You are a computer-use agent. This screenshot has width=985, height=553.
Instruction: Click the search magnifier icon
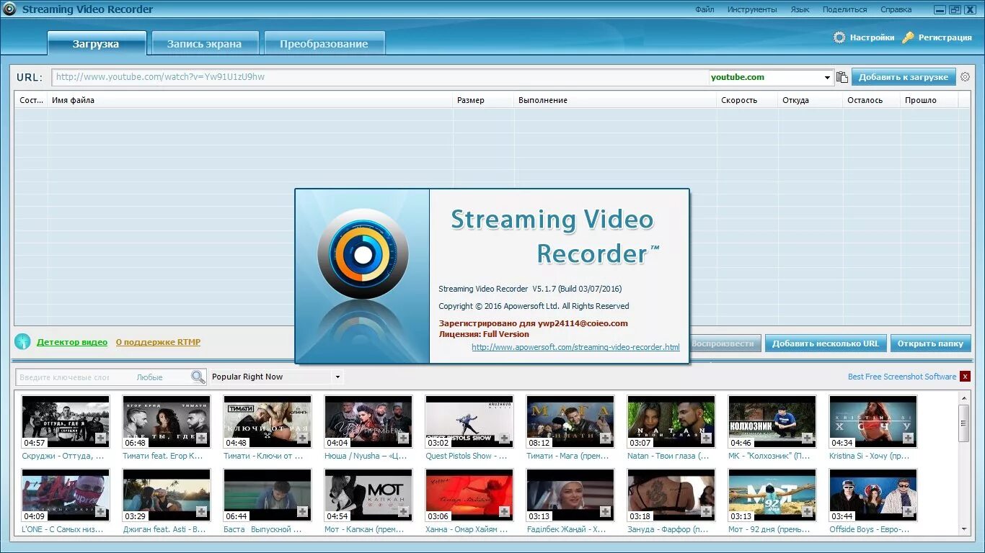coord(198,377)
